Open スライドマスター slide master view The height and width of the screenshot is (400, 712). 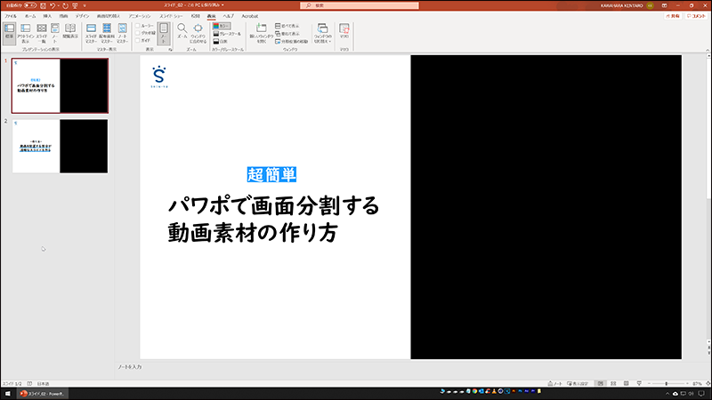click(92, 34)
